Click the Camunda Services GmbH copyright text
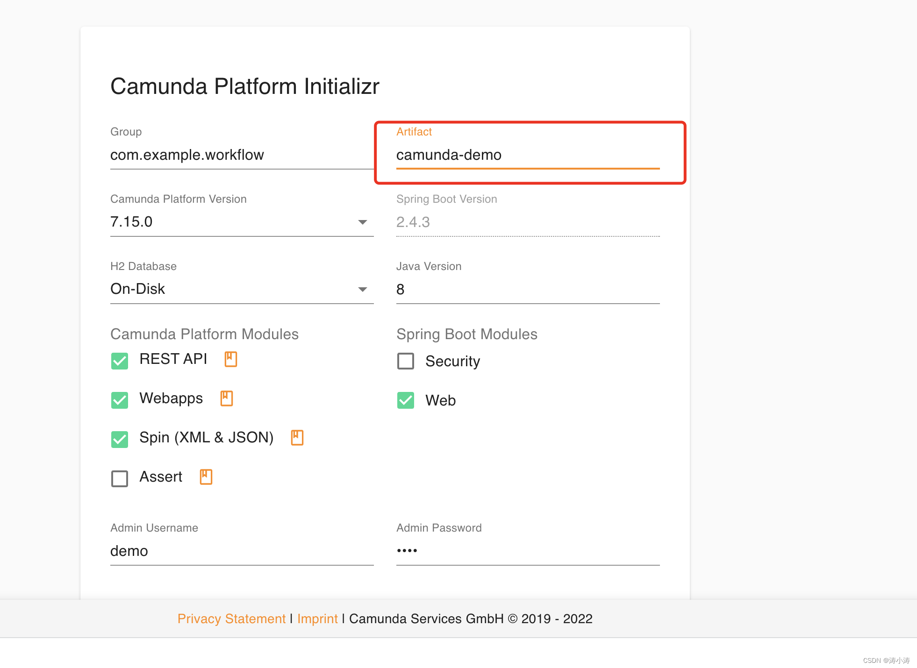 471,618
